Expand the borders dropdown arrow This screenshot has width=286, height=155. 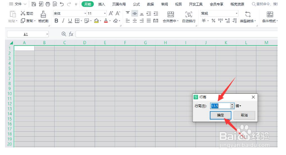coord(81,21)
